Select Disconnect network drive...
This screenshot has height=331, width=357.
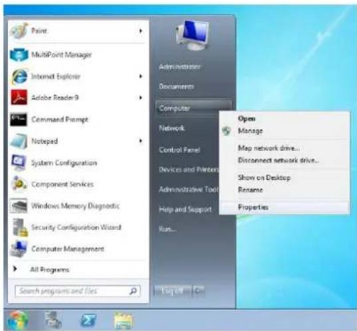pos(279,160)
